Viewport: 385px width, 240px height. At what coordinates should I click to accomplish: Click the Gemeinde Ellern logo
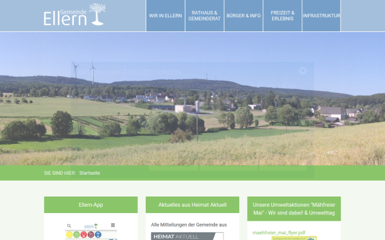74,15
